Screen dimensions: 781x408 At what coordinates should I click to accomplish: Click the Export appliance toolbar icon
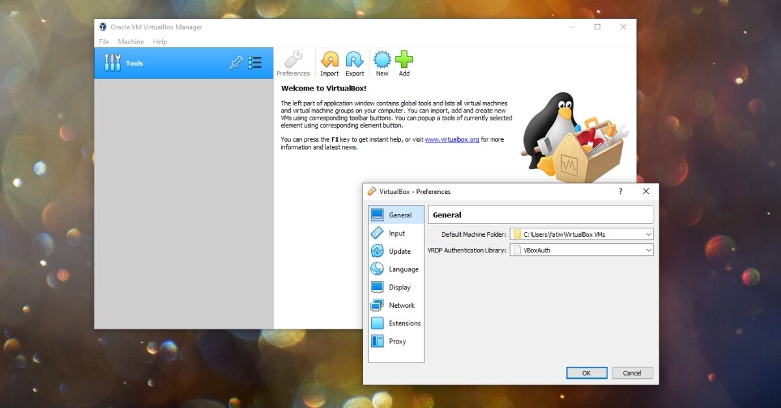click(x=355, y=61)
